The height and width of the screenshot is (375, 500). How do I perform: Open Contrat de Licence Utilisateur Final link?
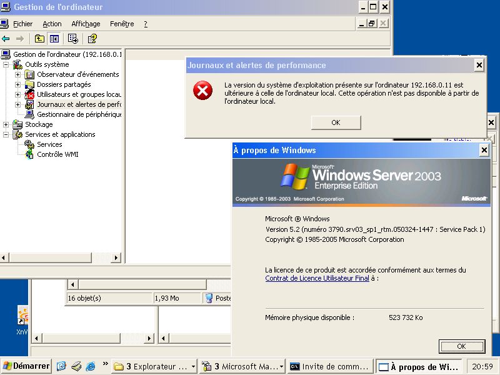click(317, 278)
